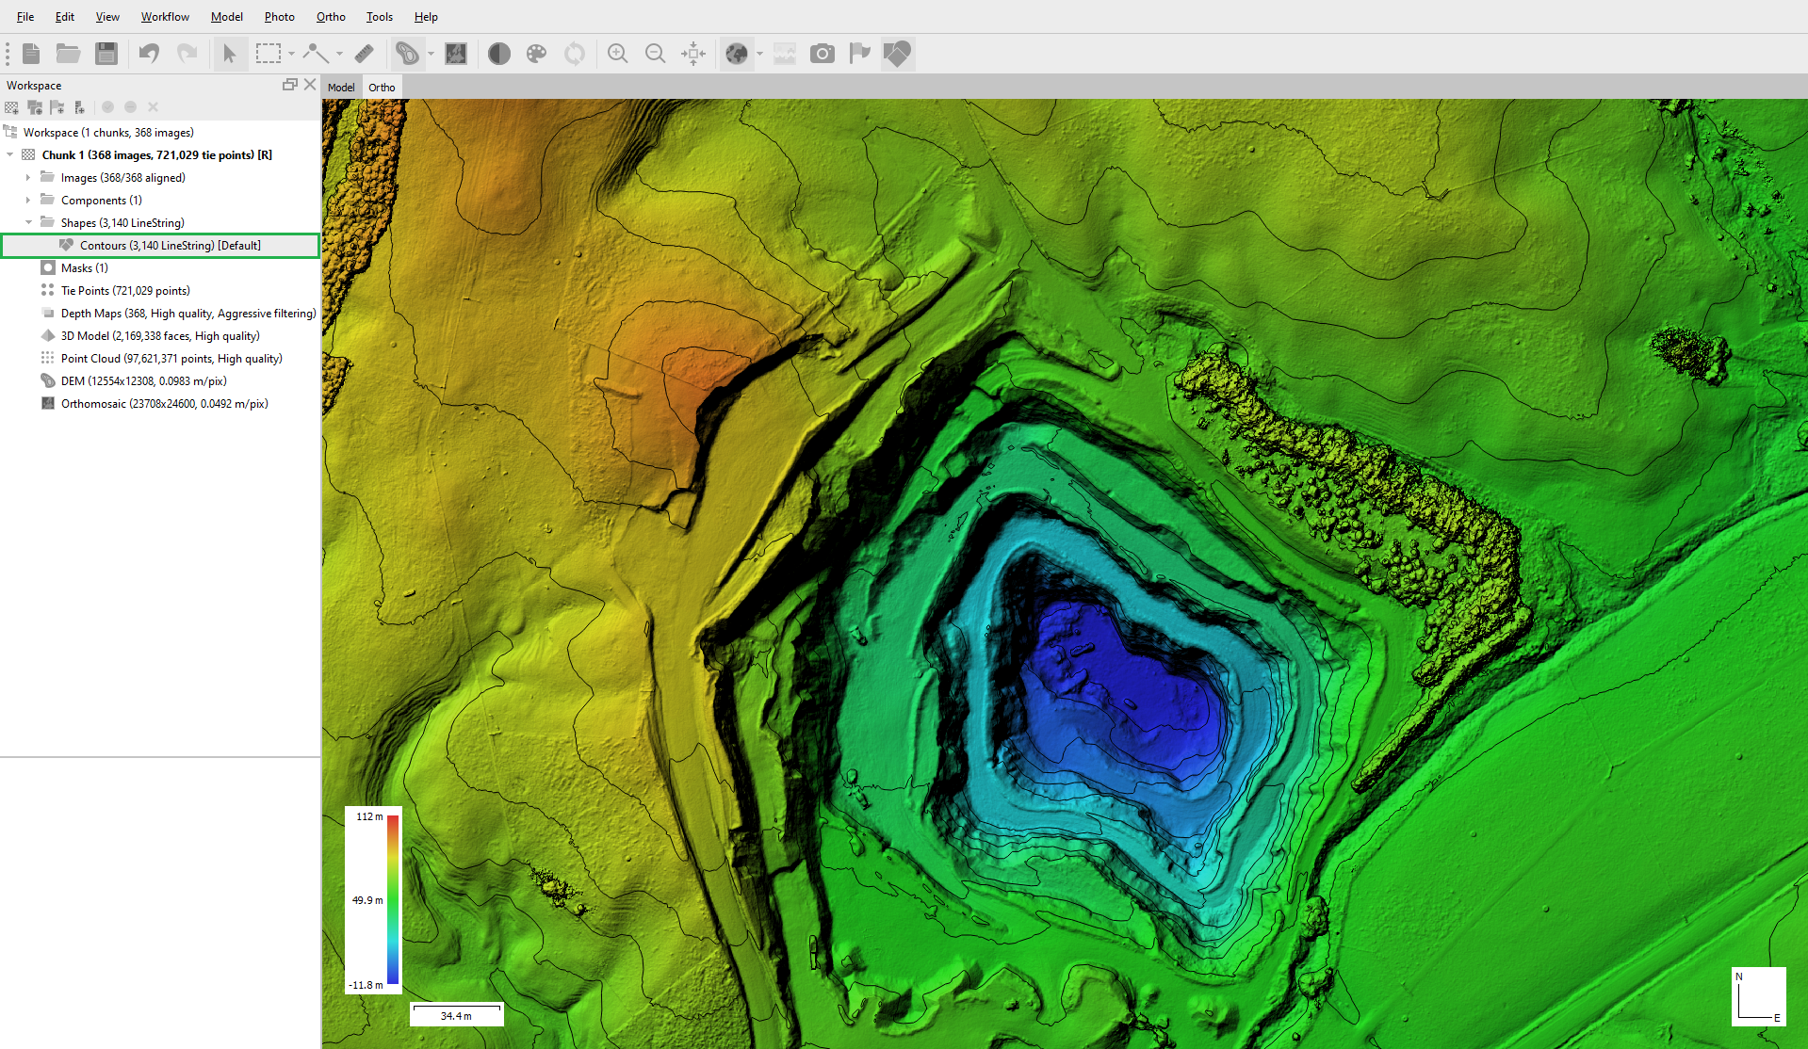Click the Zoom In magnifier icon
1808x1049 pixels.
point(617,54)
